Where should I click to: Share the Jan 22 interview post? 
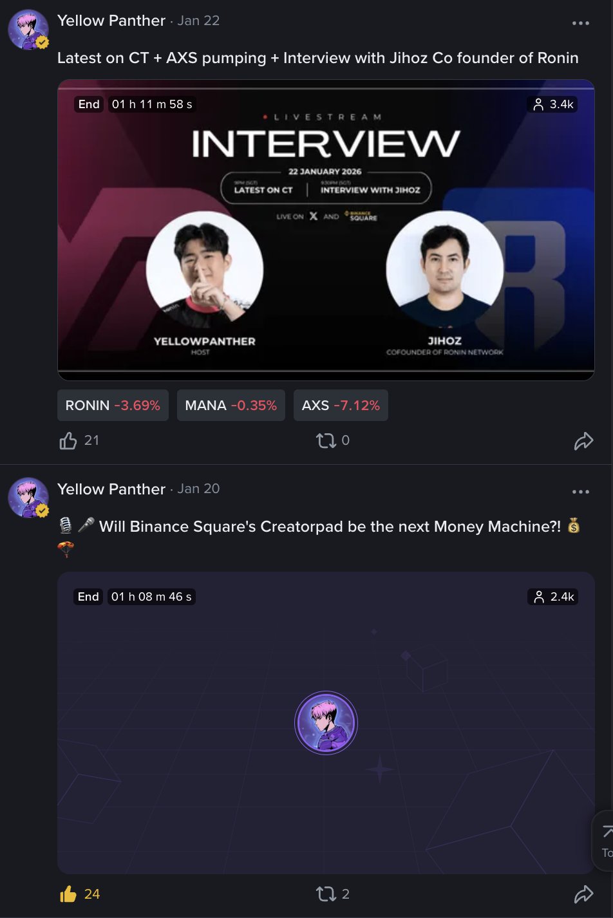pyautogui.click(x=583, y=441)
